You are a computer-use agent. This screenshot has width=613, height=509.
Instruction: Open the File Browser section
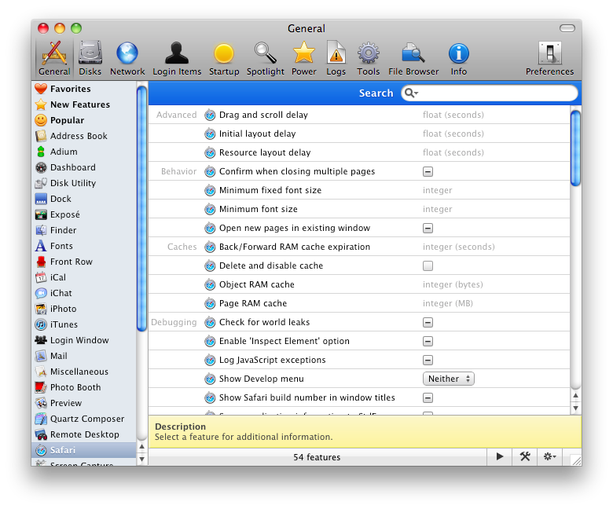pos(413,59)
